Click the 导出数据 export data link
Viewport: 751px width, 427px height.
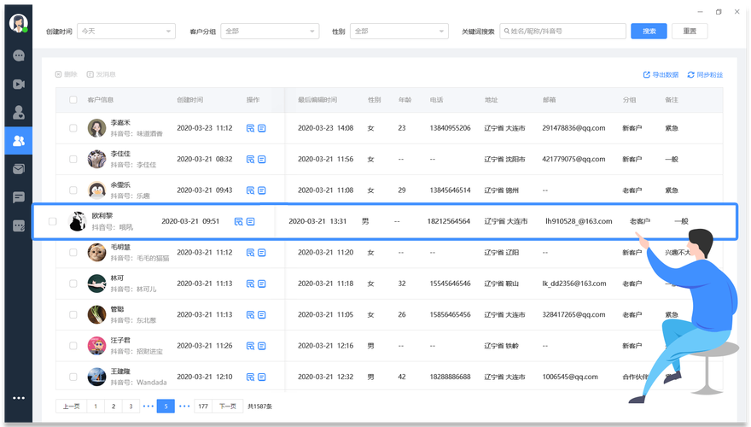coord(661,75)
